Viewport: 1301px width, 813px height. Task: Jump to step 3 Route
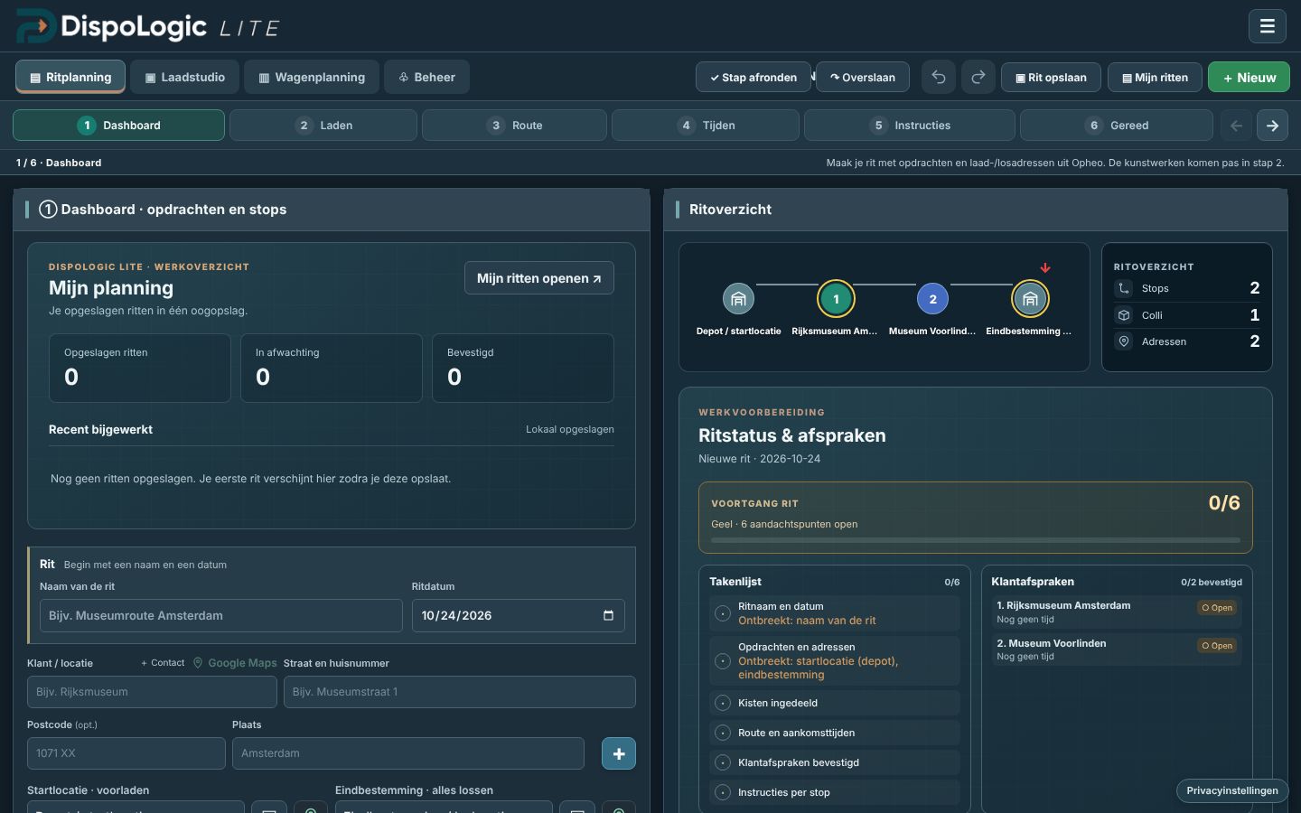tap(514, 126)
